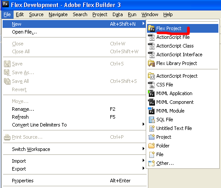Click the Fx application icon in title bar
This screenshot has width=221, height=188.
tap(5, 4)
